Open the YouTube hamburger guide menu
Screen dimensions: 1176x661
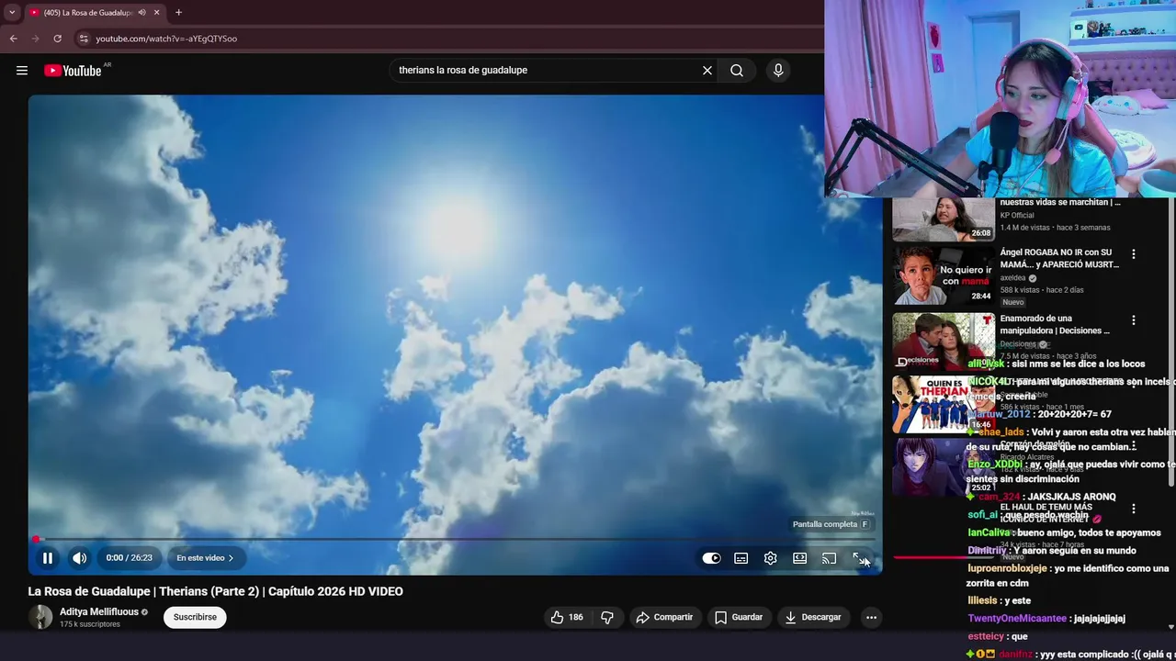[x=22, y=71]
